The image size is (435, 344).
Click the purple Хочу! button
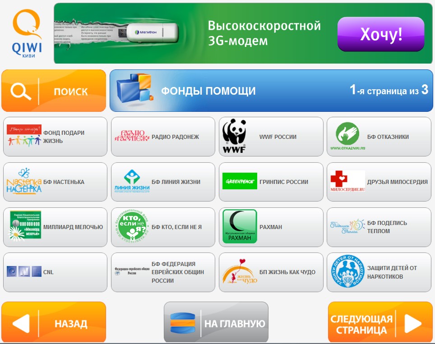click(381, 34)
